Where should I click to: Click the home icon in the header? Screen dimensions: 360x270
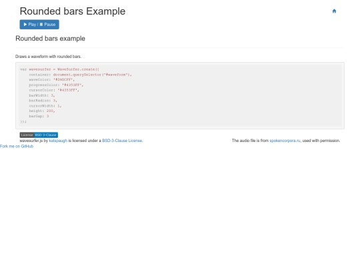click(334, 11)
